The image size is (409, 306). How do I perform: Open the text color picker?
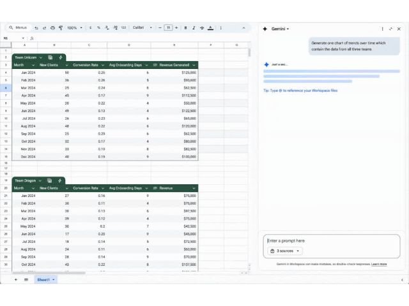[210, 28]
